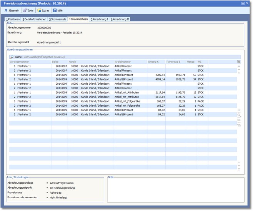This screenshot has height=211, width=253.
Task: Select the Abrechnung I tab
Action: (99, 19)
